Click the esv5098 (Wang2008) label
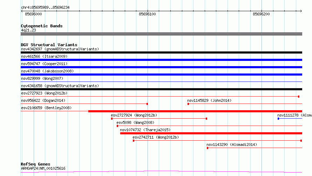This screenshot has width=312, height=176. (135, 122)
